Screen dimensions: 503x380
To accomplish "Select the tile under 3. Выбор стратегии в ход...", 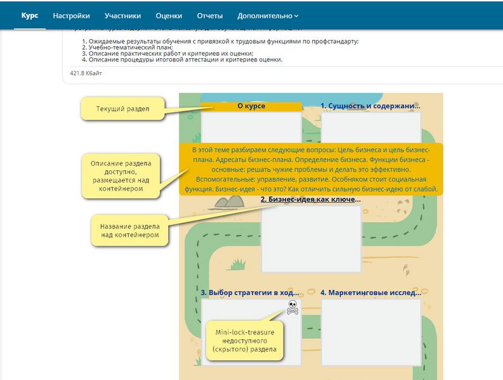I will (251, 332).
